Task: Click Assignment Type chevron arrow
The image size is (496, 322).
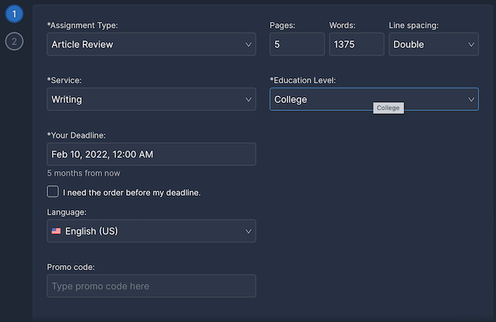Action: (248, 45)
